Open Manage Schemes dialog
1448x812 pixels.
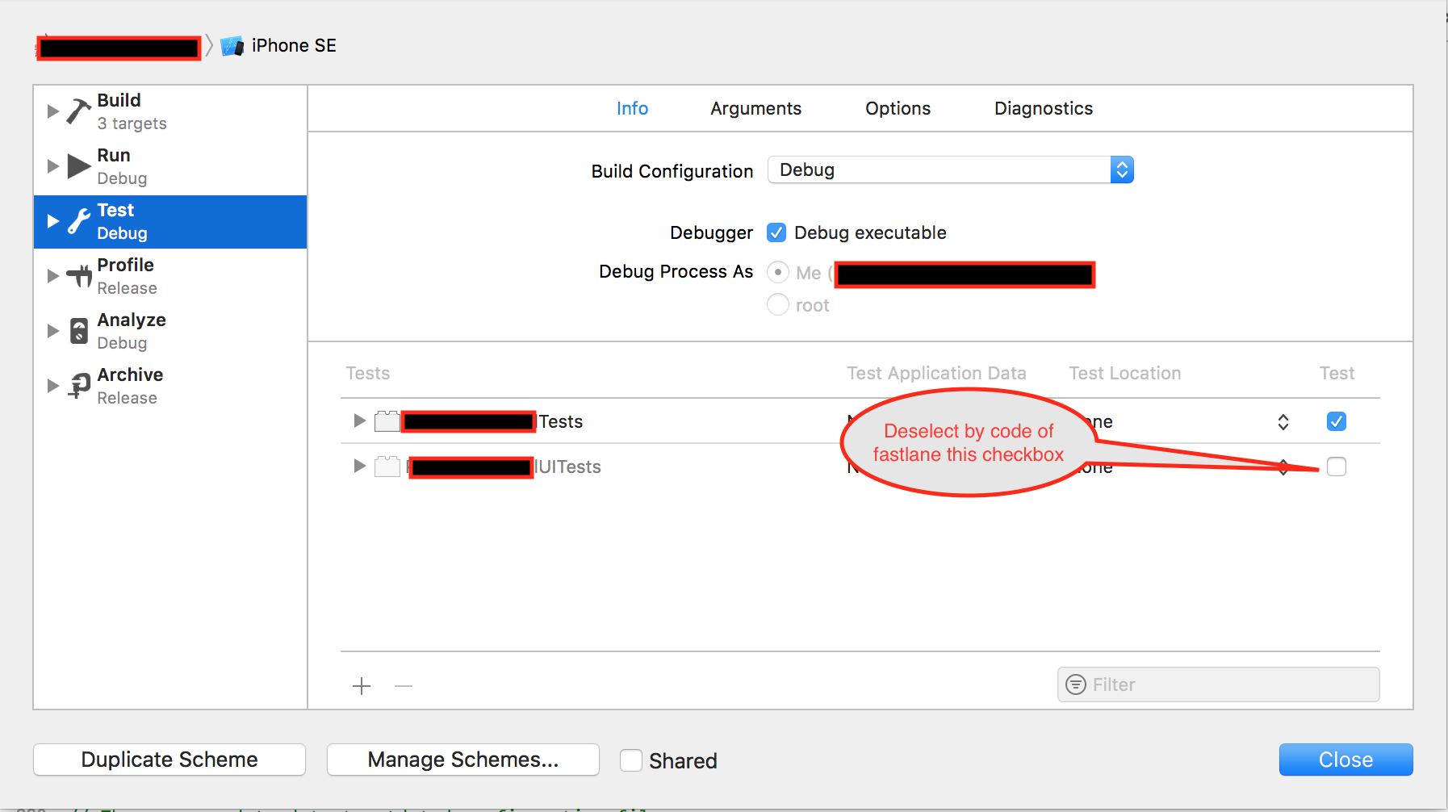[462, 760]
